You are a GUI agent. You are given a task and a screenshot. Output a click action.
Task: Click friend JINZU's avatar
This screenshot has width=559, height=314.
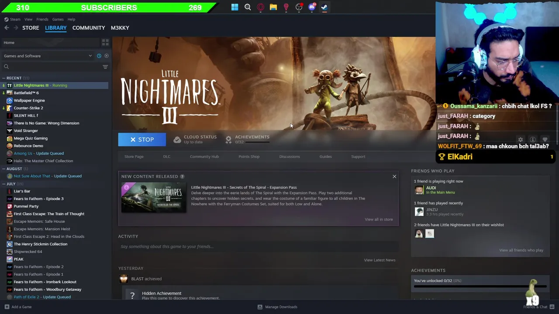point(419,212)
